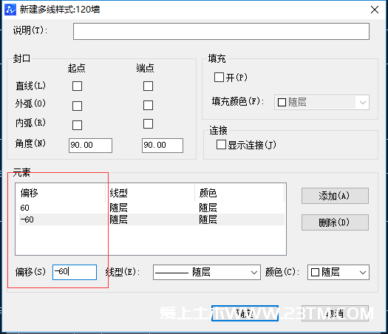The image size is (388, 334).
Task: Select the 60 offset element row
Action: pos(152,208)
